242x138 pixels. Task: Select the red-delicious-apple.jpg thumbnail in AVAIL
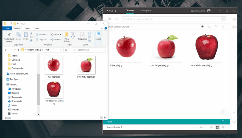207,47
